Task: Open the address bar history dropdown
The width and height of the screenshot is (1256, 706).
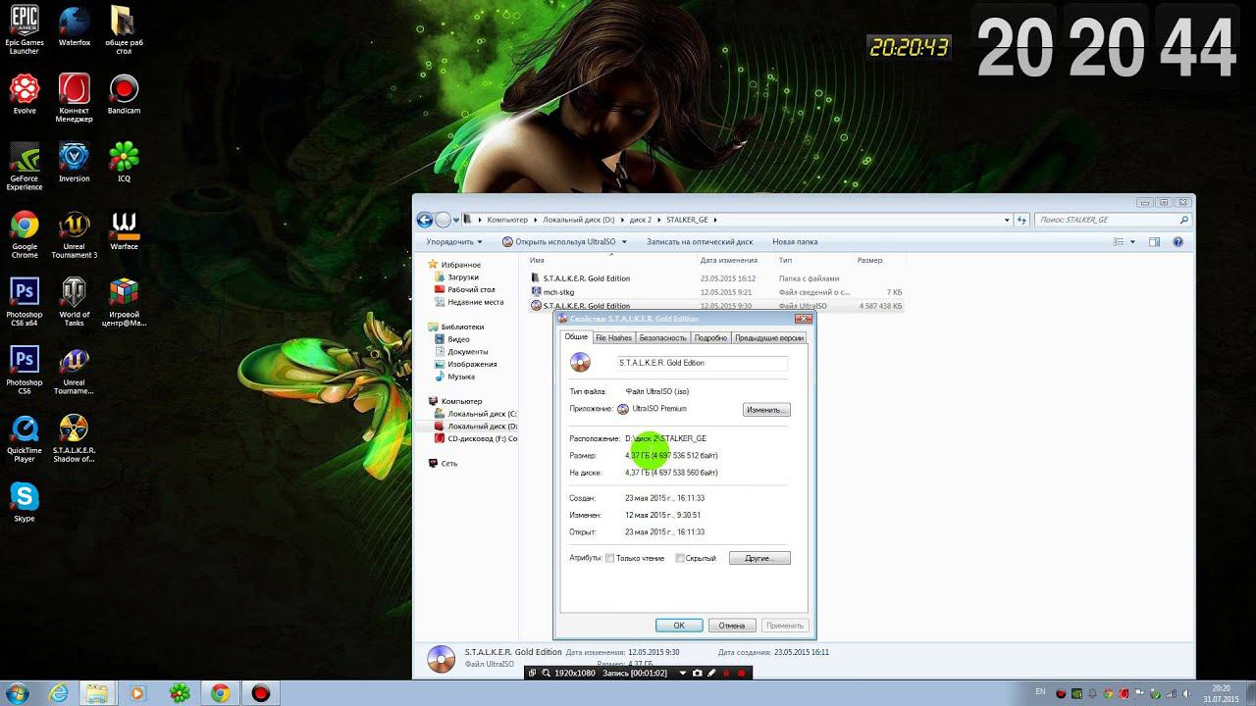Action: click(x=1008, y=220)
